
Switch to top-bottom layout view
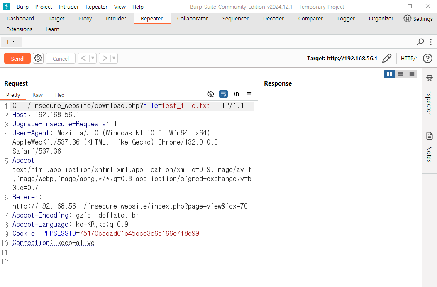tap(400, 74)
